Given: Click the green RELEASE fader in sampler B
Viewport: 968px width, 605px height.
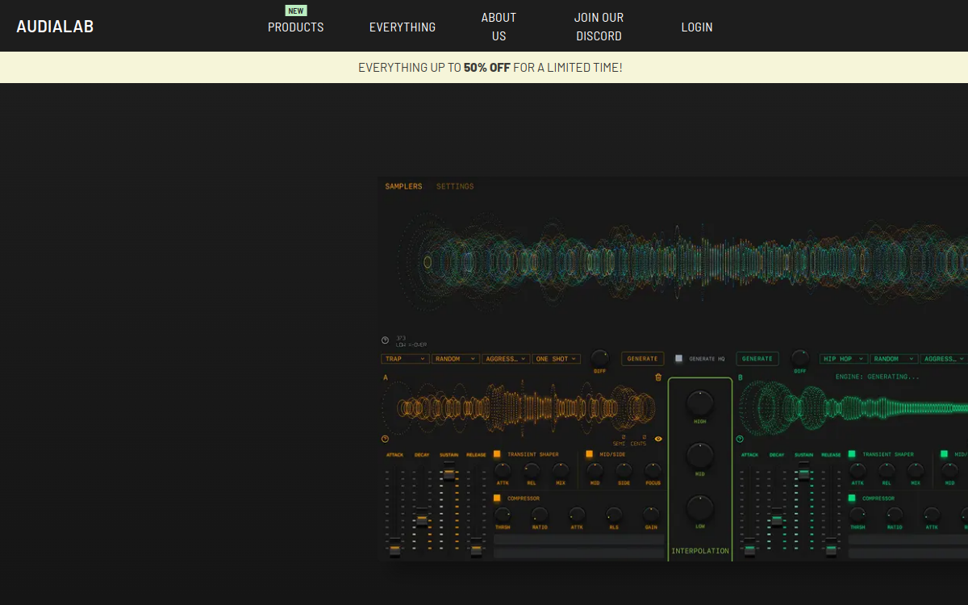Looking at the screenshot, I should click(831, 550).
